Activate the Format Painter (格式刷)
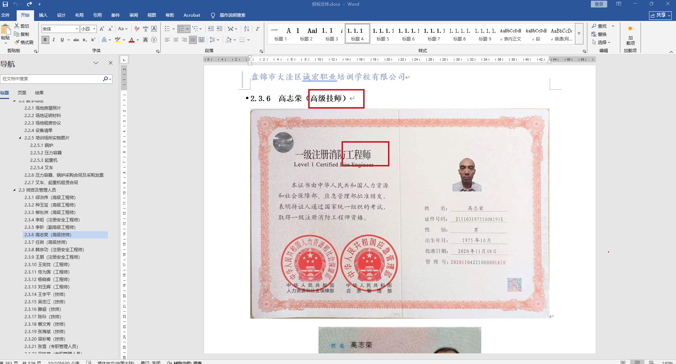This screenshot has width=676, height=364. (x=24, y=42)
